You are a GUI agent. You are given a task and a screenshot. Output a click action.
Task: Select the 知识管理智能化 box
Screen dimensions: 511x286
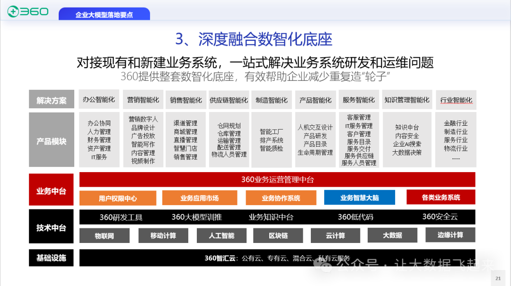(x=407, y=99)
